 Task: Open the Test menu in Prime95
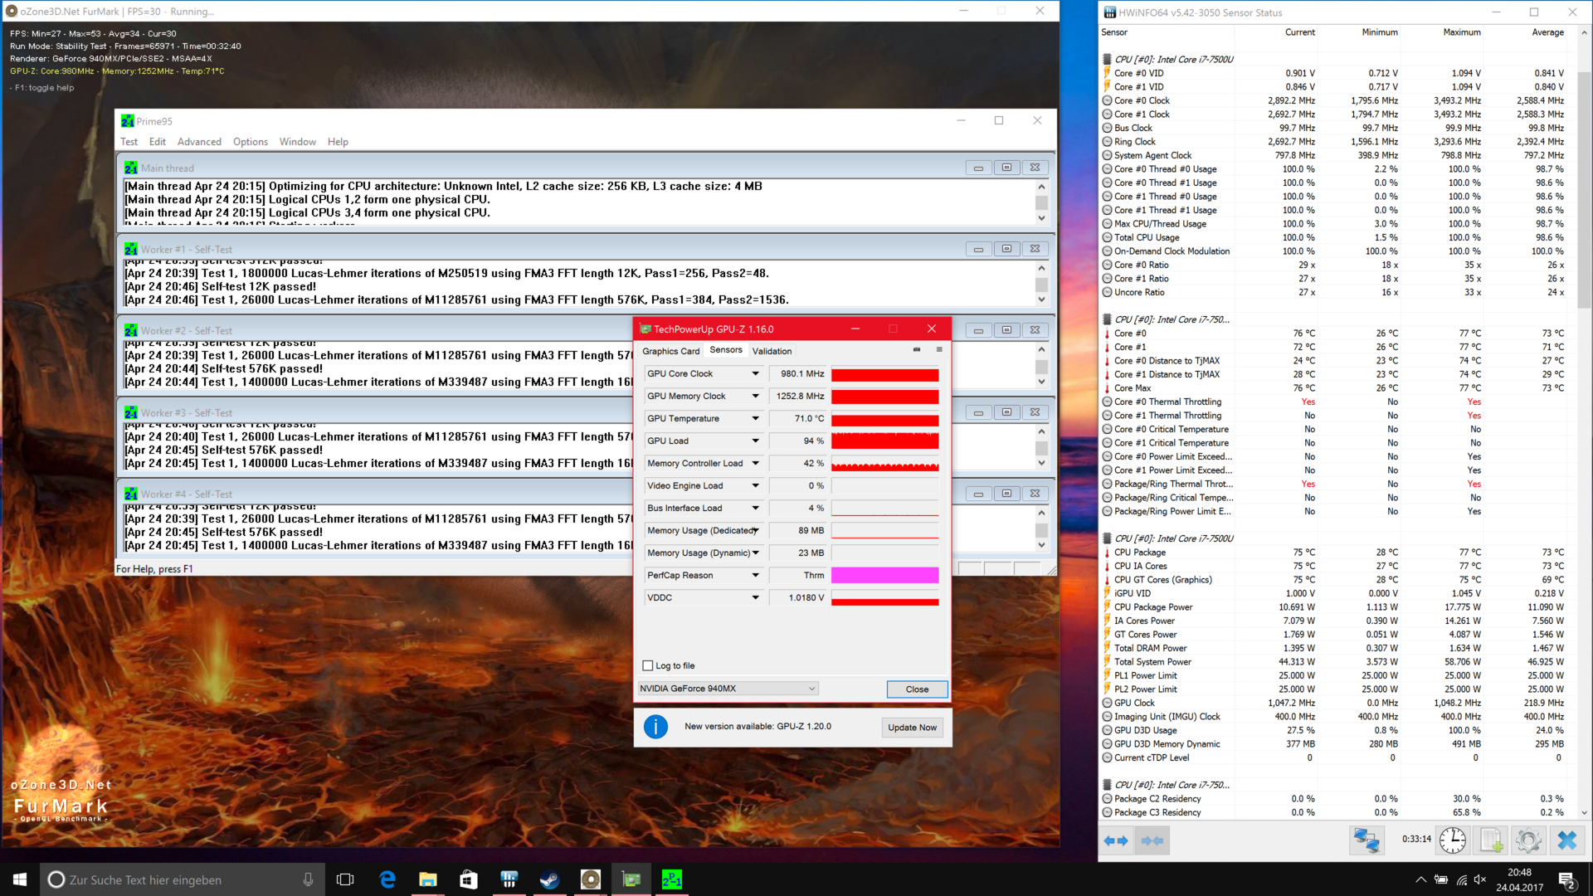tap(129, 142)
